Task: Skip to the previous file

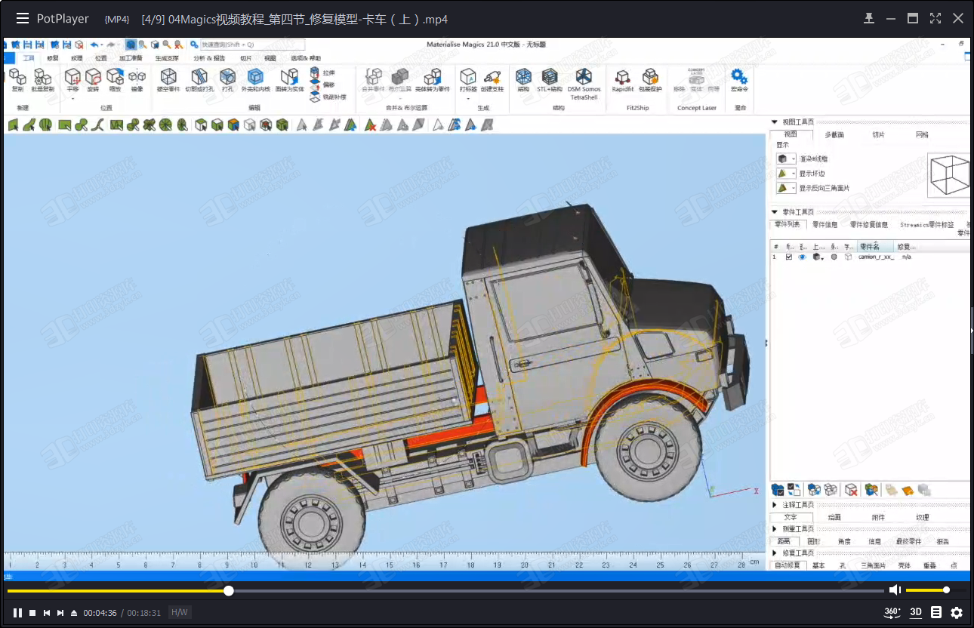Action: [47, 613]
